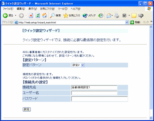Image resolution: width=154 pixels, height=121 pixels.
Task: Click the ユーザー名 input field
Action: click(94, 93)
